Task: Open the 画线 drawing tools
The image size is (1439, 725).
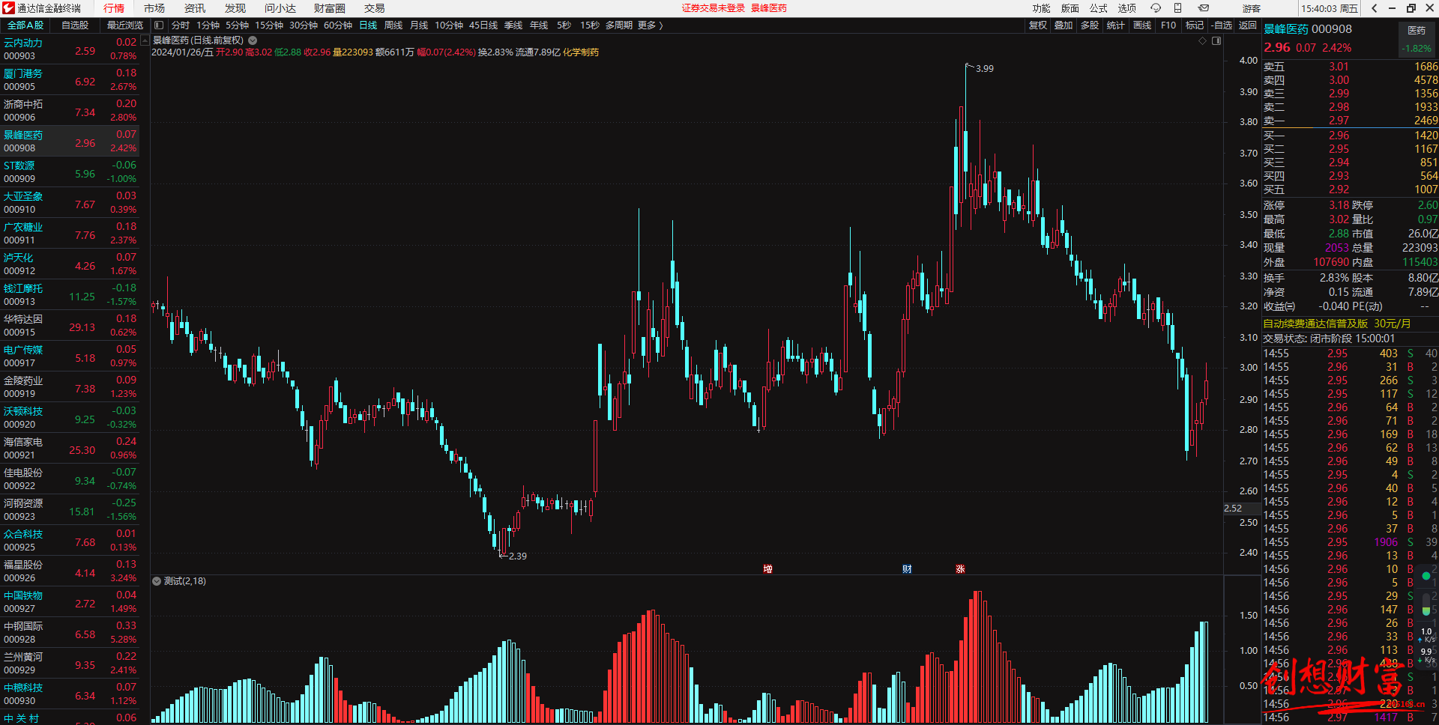Action: coord(1142,25)
